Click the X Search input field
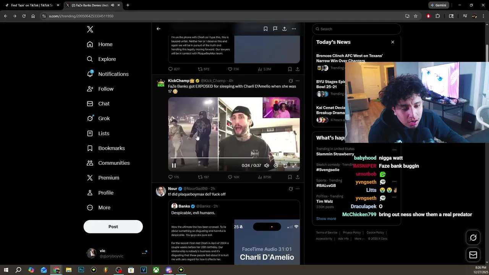This screenshot has width=489, height=275. (356, 29)
